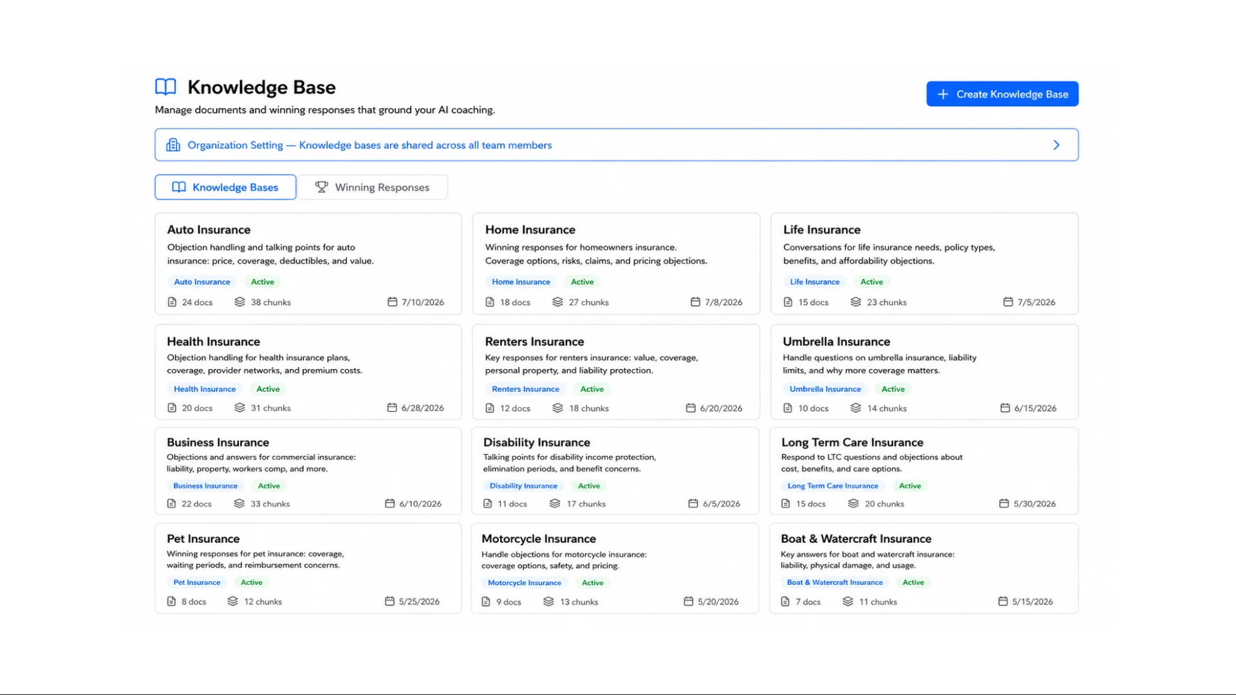Click the blue Auto Insurance tag
This screenshot has height=695, width=1236.
[201, 282]
